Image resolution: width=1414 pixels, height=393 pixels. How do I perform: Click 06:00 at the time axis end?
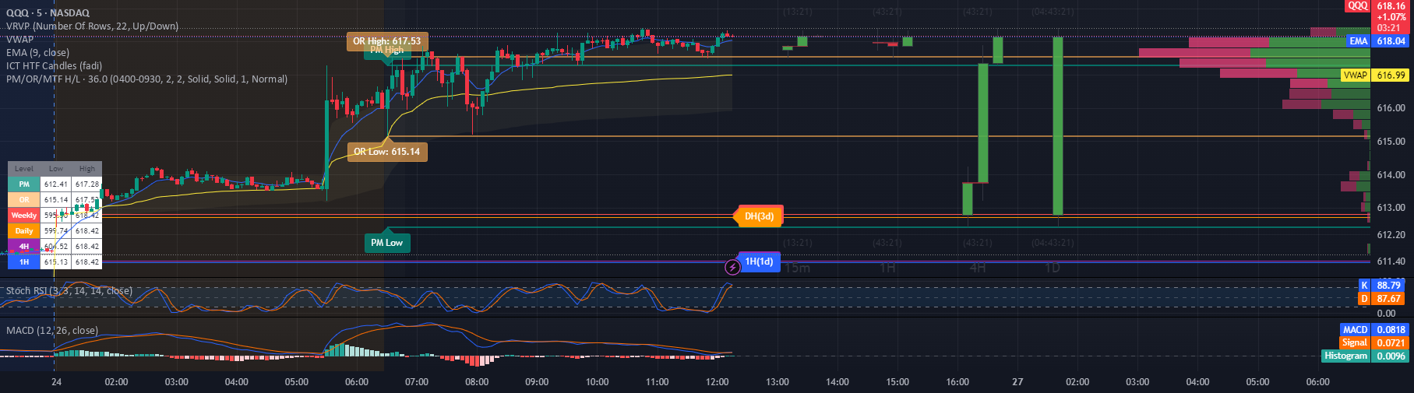1317,382
